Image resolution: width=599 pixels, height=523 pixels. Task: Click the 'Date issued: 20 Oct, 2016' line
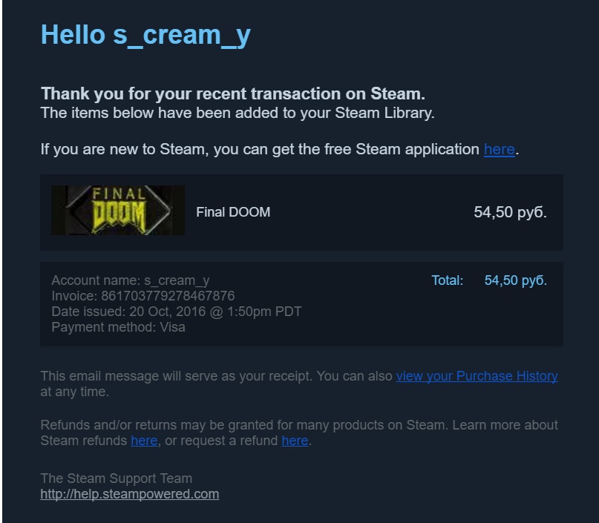point(176,312)
